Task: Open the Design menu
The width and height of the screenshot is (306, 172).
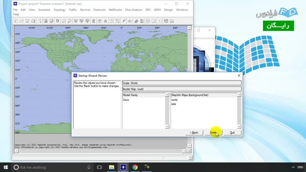Action: (x=168, y=10)
